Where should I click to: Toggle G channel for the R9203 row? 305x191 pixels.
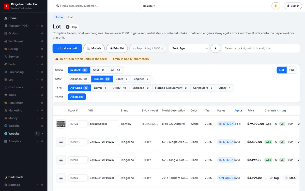[x=276, y=160]
